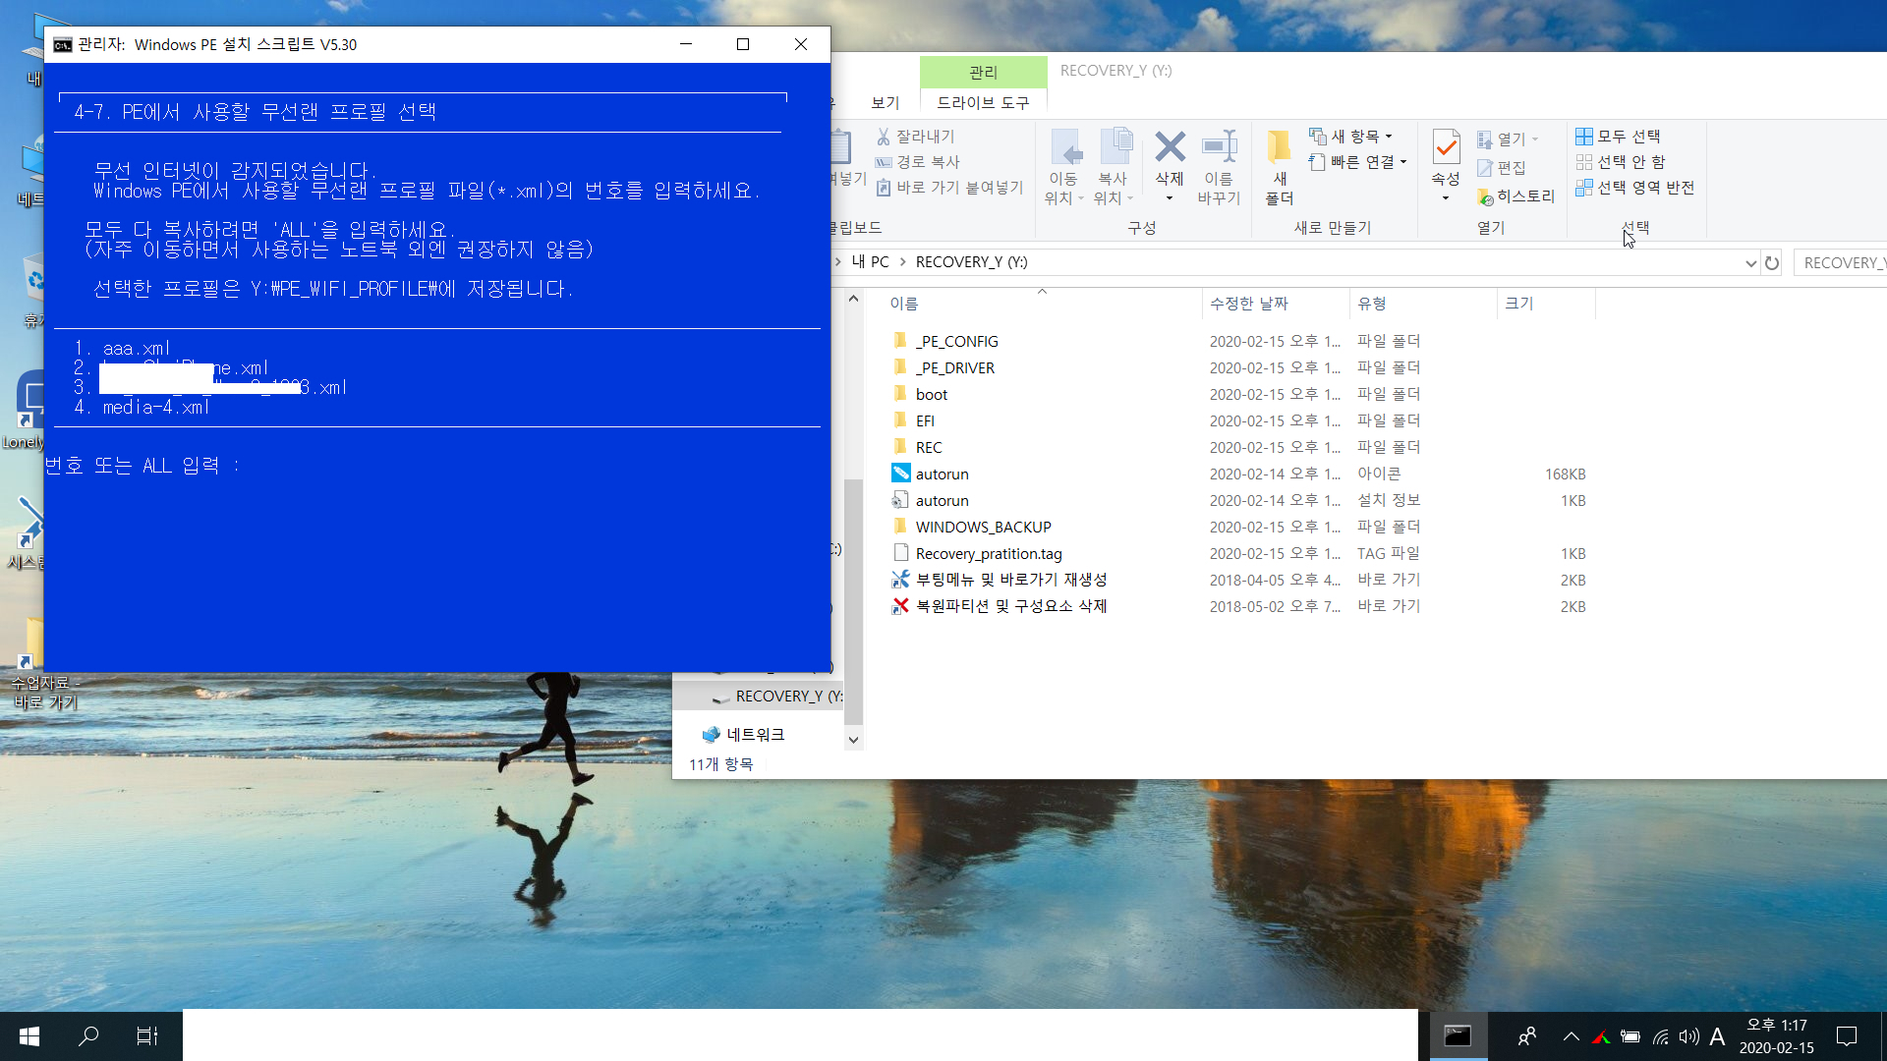Switch to the View (보기) ribbon tab
The image size is (1887, 1061).
click(886, 102)
